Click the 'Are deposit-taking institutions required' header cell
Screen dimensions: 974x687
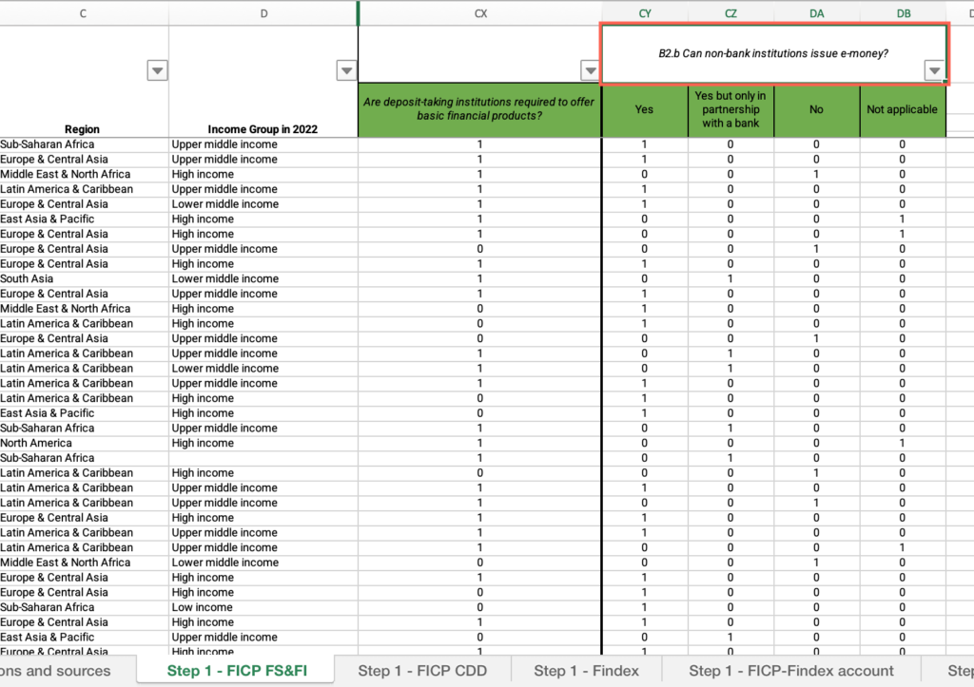pos(479,109)
